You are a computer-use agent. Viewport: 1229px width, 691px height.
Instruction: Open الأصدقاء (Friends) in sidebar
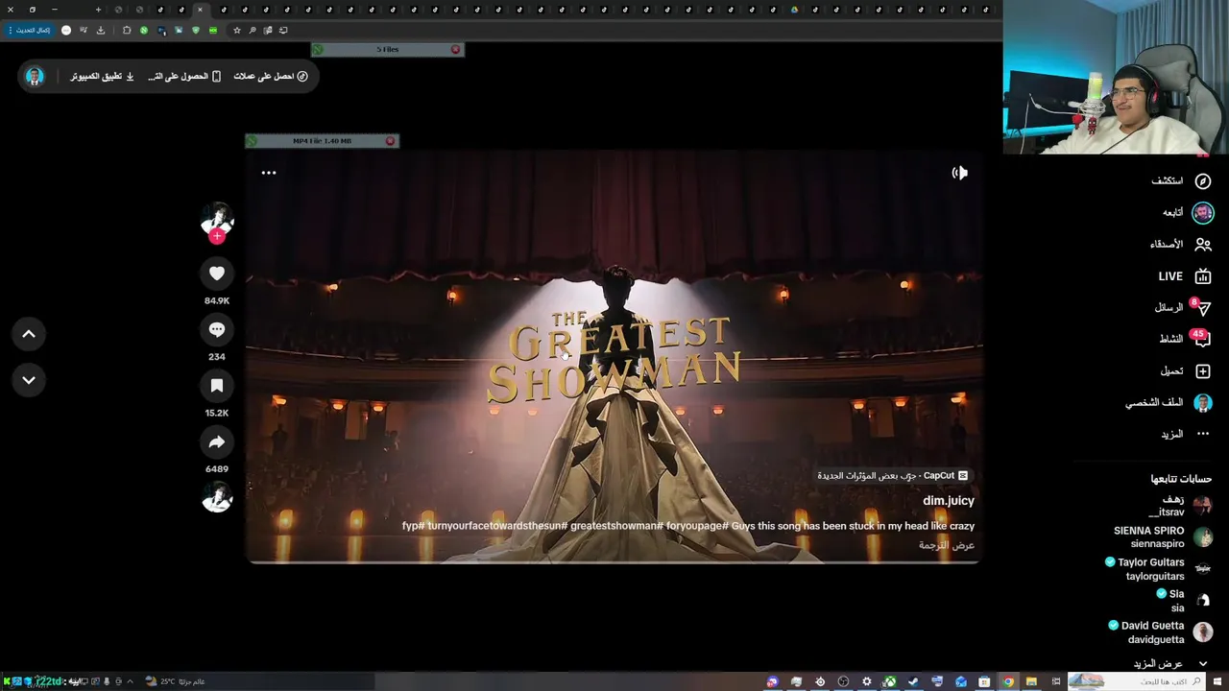(1181, 244)
